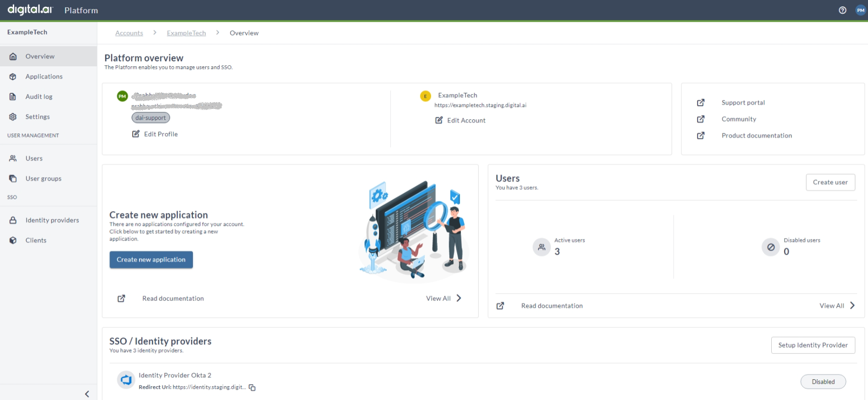
Task: Click the digital.ai logo
Action: pyautogui.click(x=30, y=10)
